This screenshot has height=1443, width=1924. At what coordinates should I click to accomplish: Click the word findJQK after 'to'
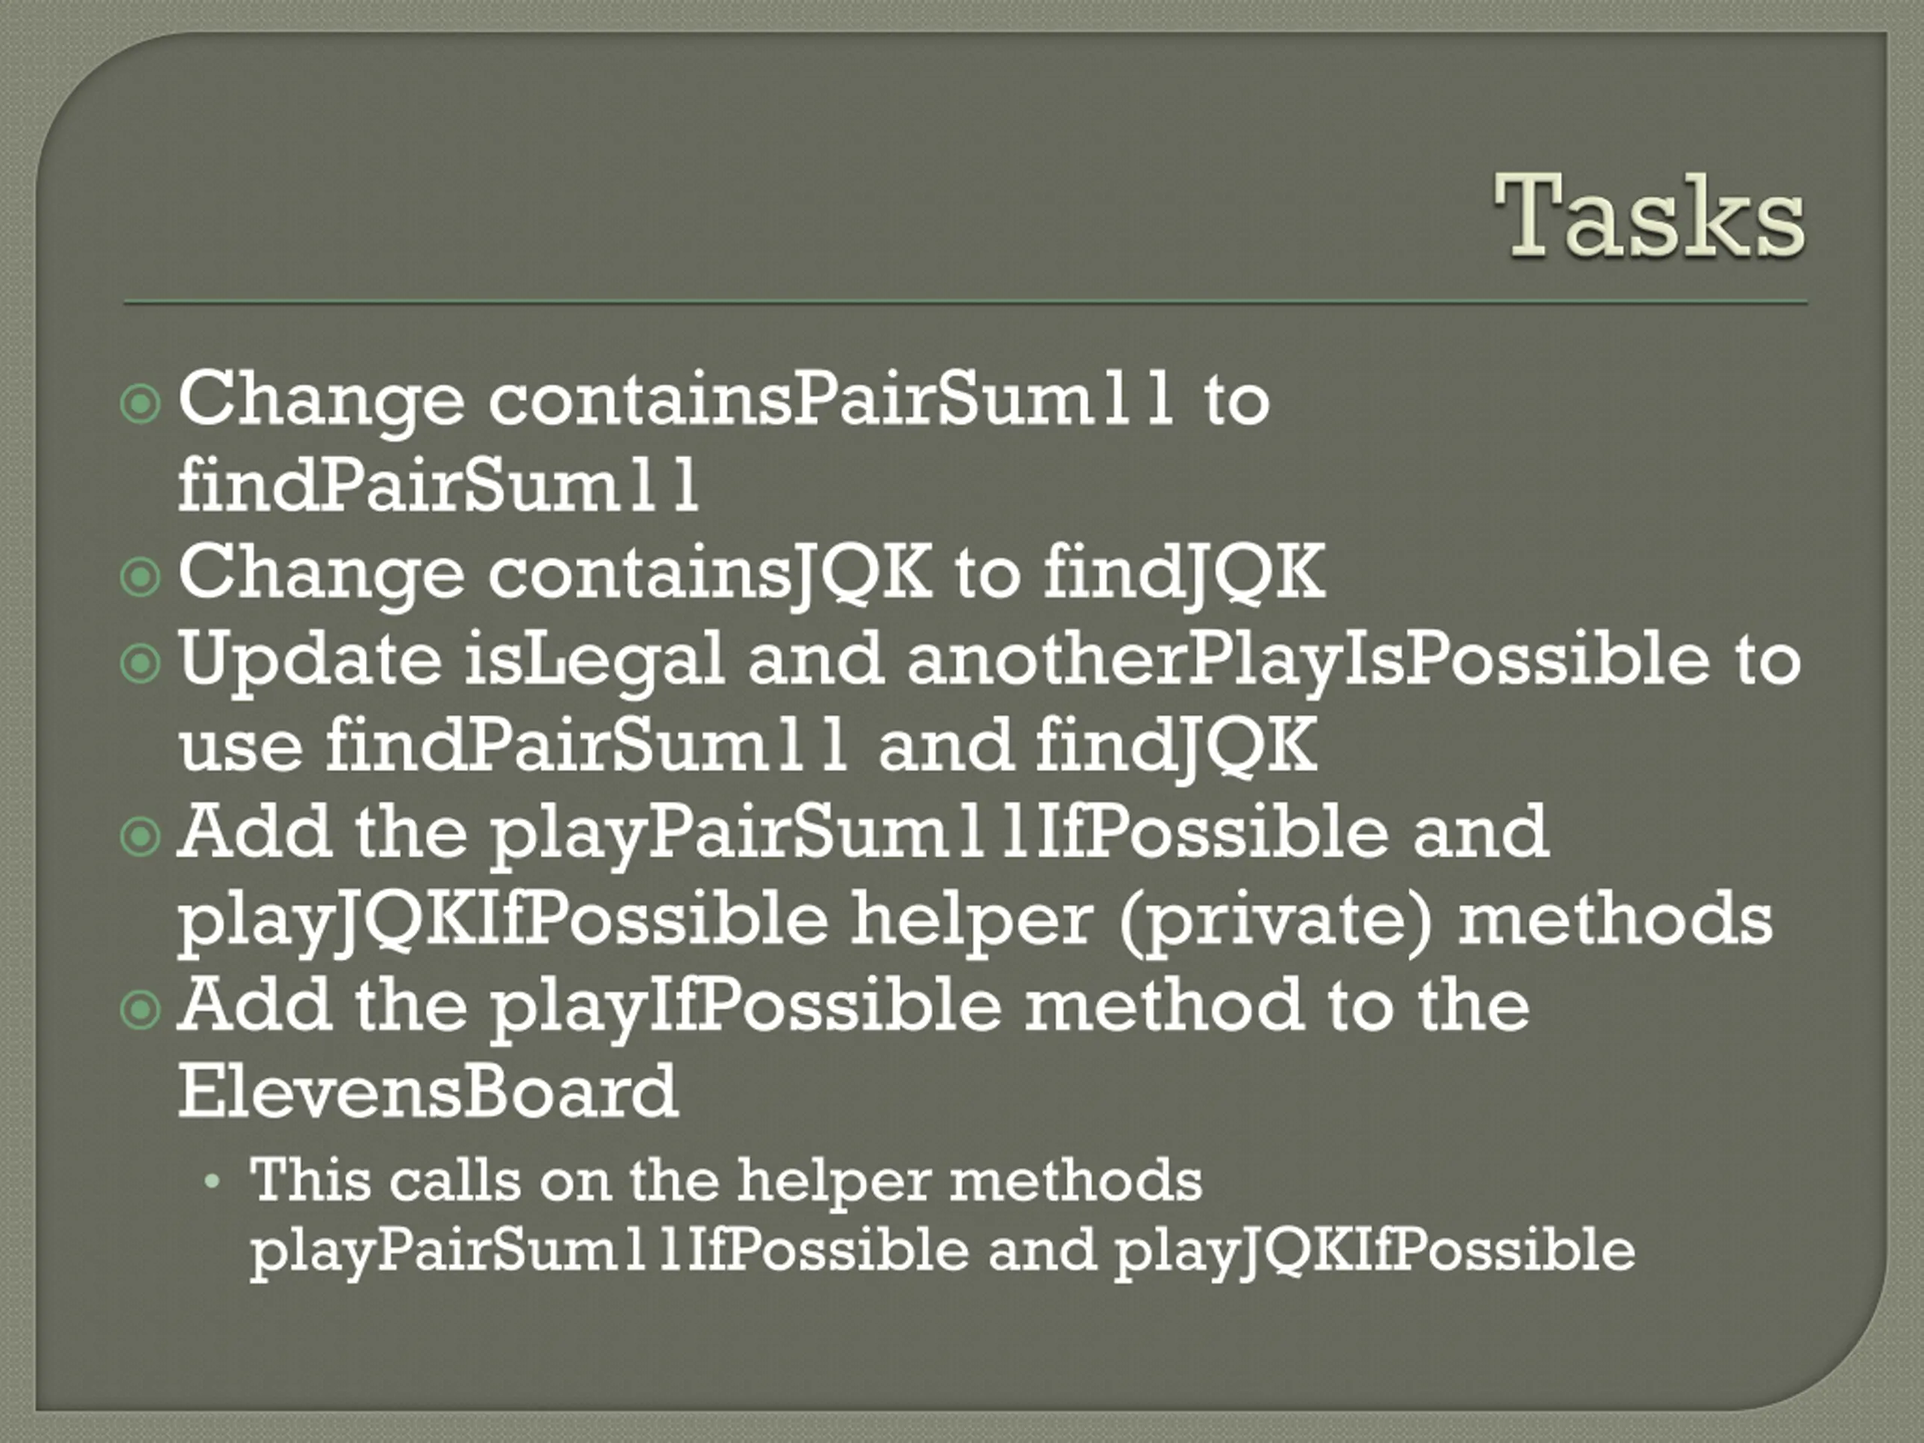[x=1184, y=573]
